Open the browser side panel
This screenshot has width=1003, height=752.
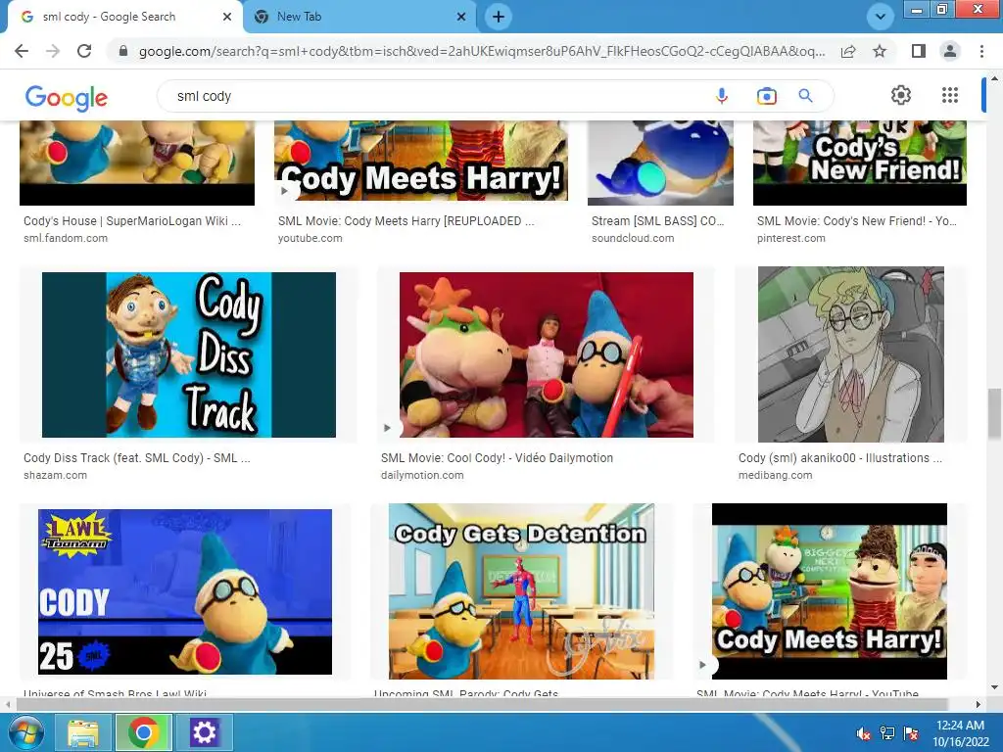point(919,51)
